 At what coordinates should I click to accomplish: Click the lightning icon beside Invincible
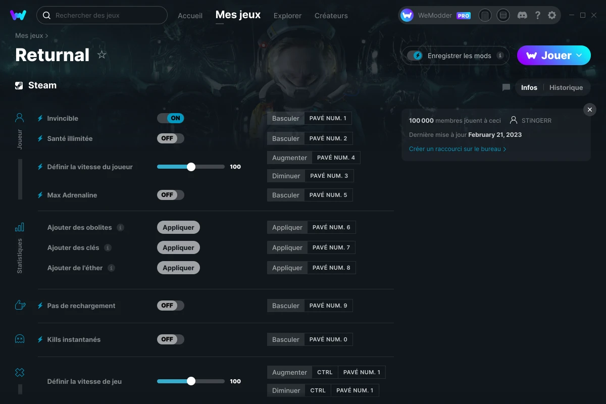click(40, 118)
